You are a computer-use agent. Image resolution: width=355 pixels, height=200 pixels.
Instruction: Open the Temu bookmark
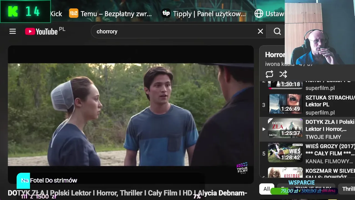click(110, 14)
